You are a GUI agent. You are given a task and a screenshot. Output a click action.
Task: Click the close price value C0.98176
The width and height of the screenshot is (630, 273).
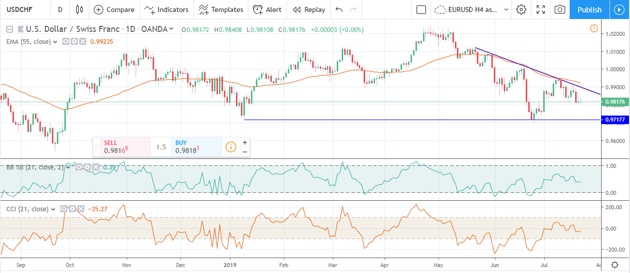(292, 29)
